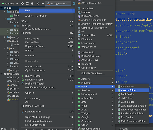
Task: Switch to the activity_main.xml tab
Action: click(x=58, y=4)
